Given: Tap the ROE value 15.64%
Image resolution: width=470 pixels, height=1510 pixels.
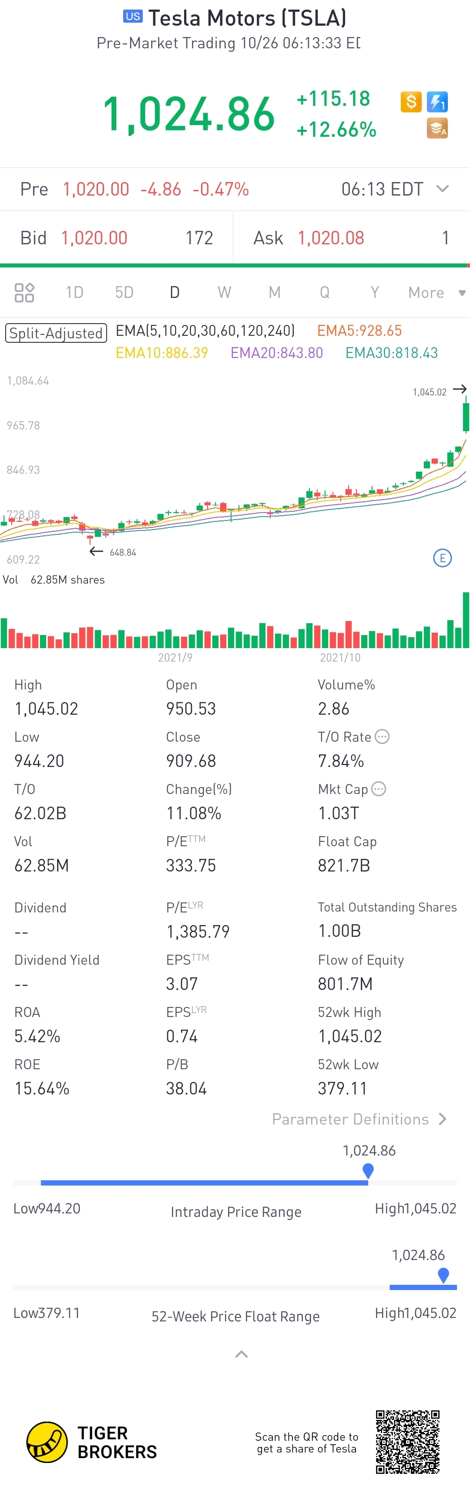Looking at the screenshot, I should coord(42,1088).
